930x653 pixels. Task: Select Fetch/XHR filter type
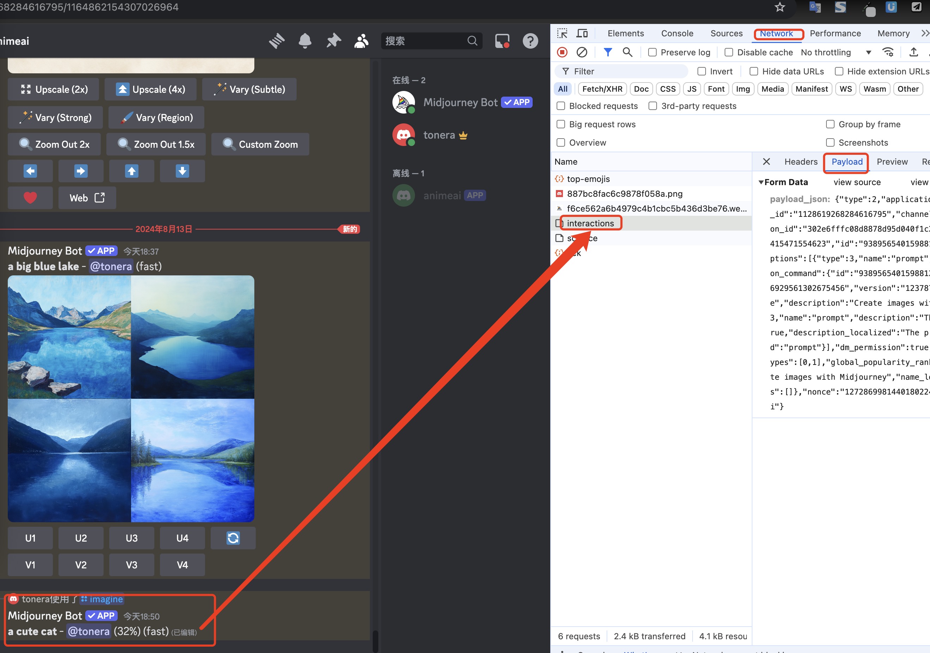(x=602, y=89)
